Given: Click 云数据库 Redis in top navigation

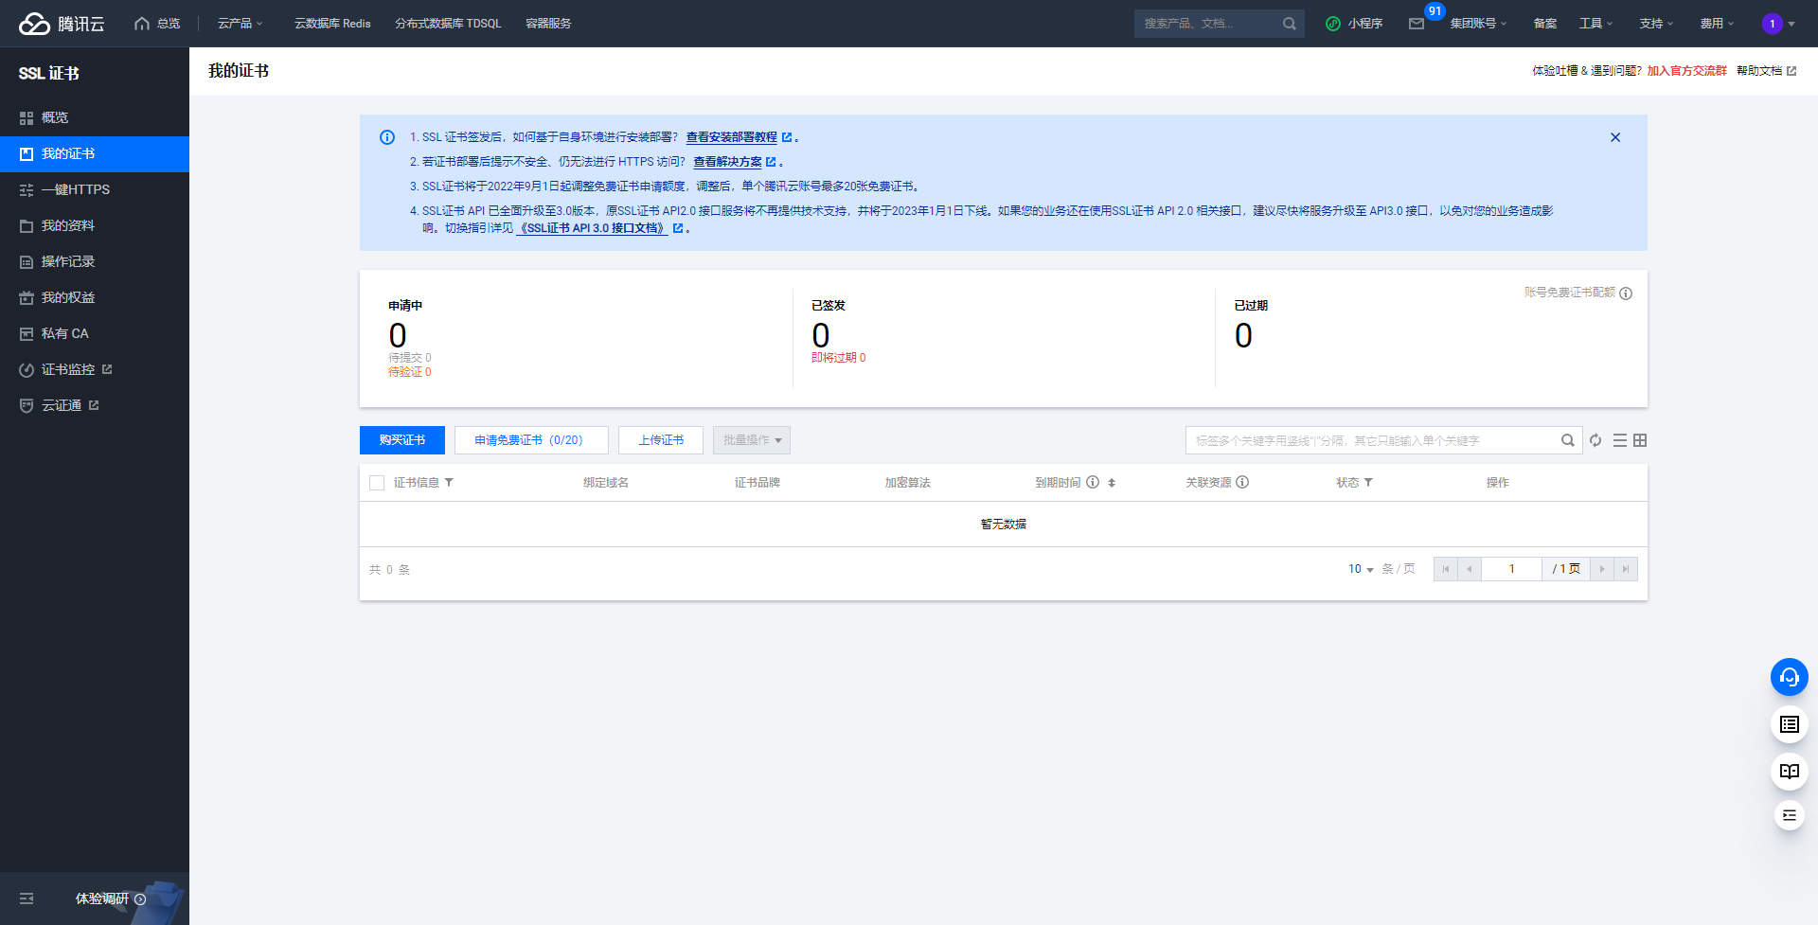Looking at the screenshot, I should click(x=332, y=24).
